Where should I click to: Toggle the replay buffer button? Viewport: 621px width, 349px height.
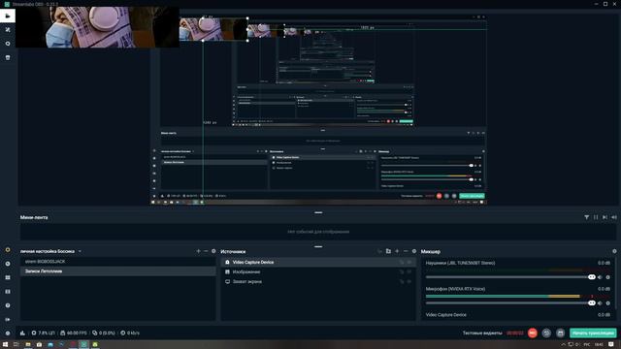pyautogui.click(x=546, y=333)
